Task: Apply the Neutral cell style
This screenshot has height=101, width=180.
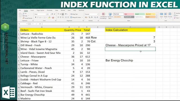Action: pos(150,14)
